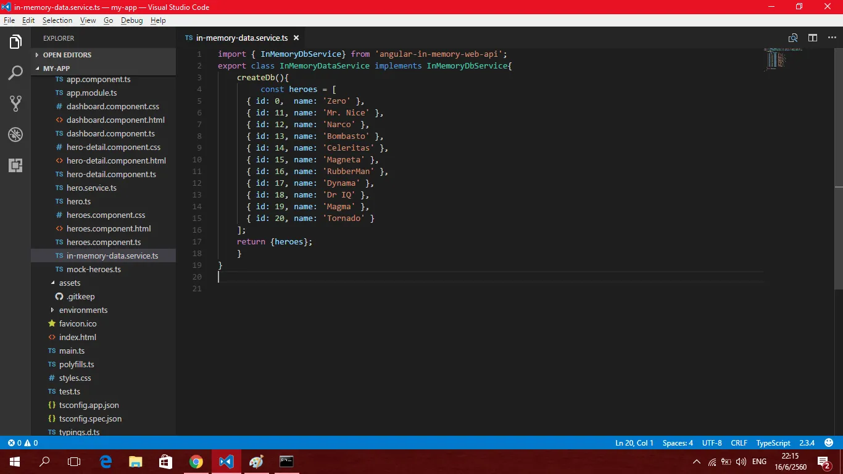Viewport: 843px width, 474px height.
Task: Open tsconfig.spec.json file
Action: pos(90,418)
